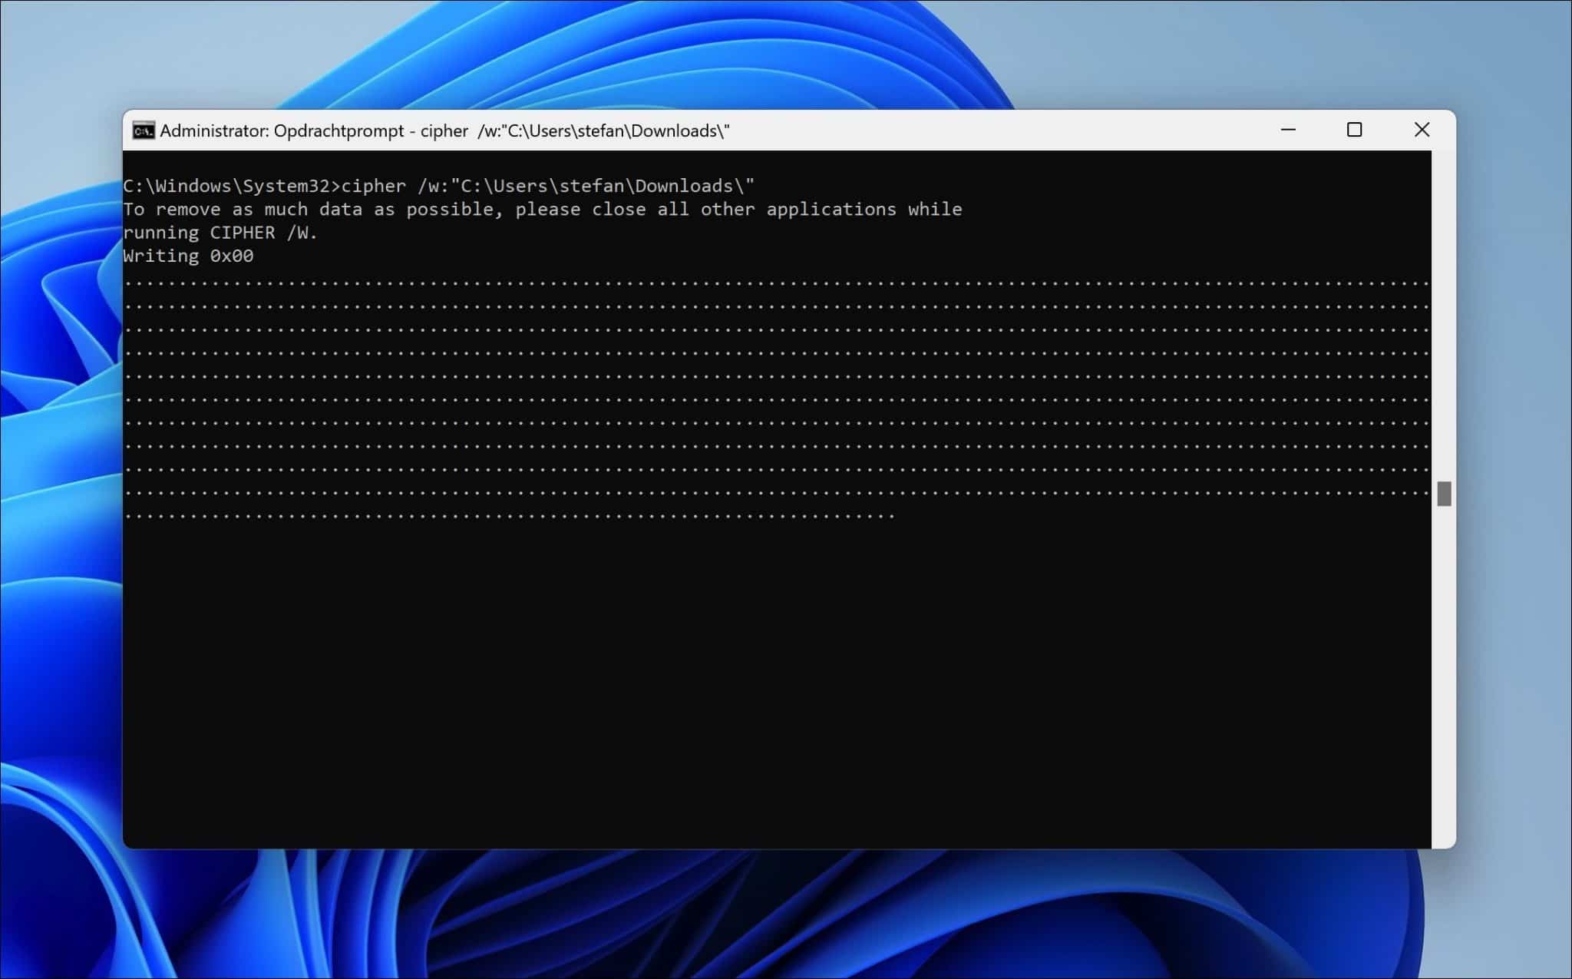Click the title bar text showing cipher command
The image size is (1572, 979).
pyautogui.click(x=445, y=131)
